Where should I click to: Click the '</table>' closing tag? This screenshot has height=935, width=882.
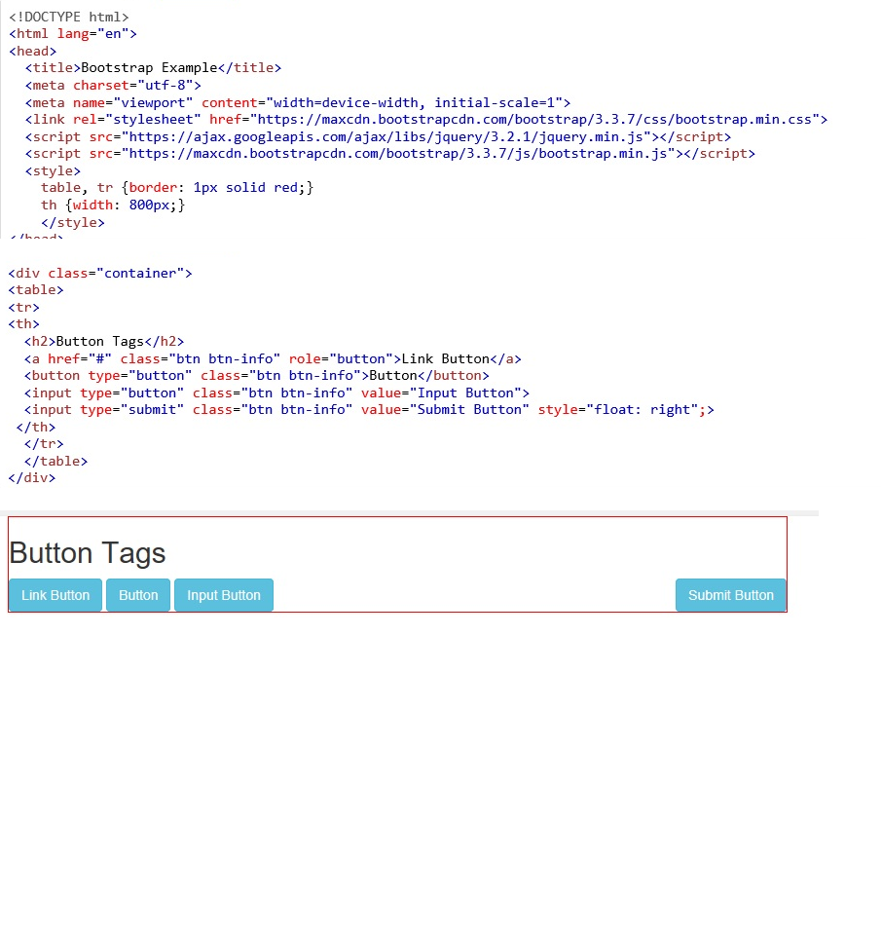tap(56, 462)
